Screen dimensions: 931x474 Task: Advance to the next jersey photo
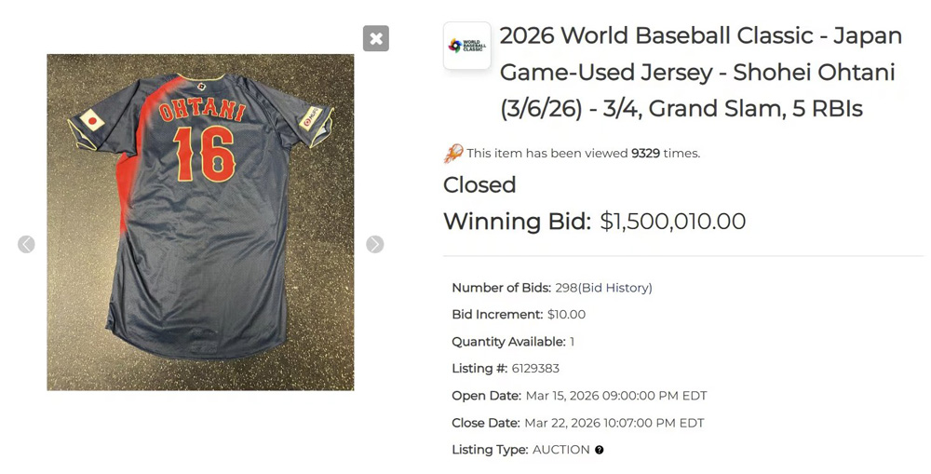point(374,244)
